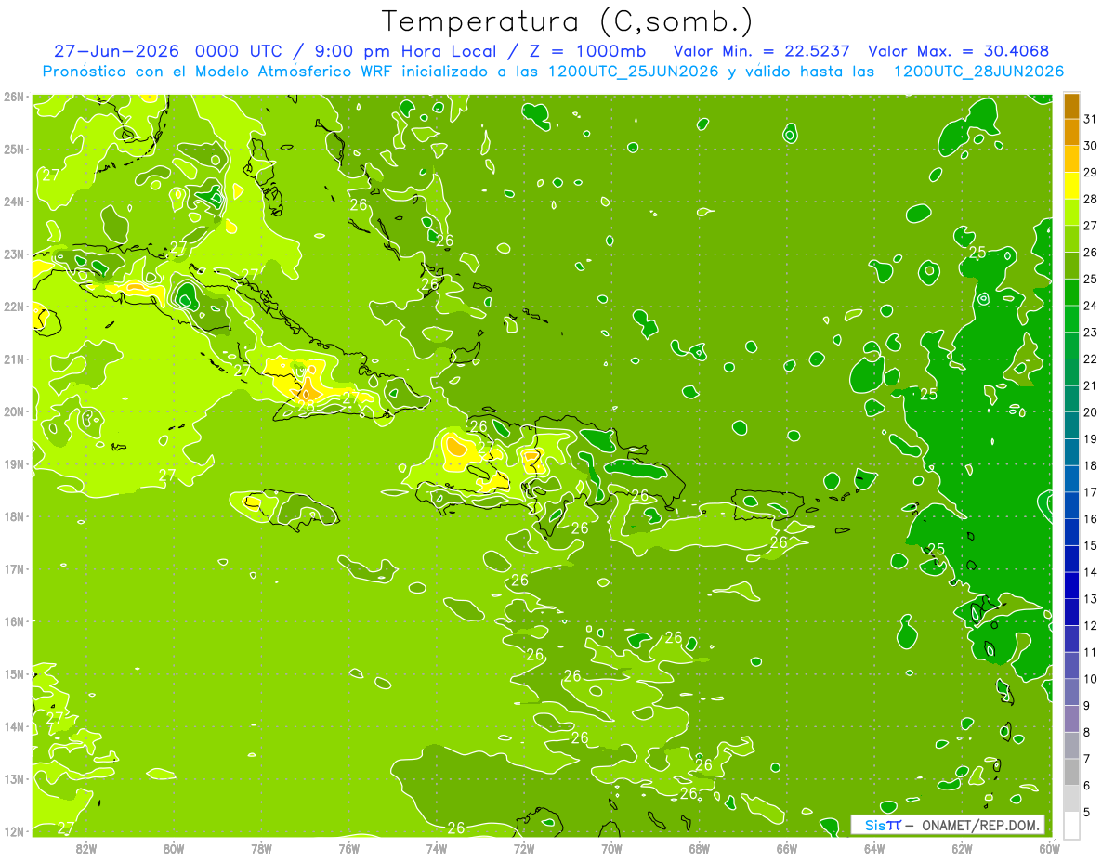Pick the yellow swatch between 28 and 29
This screenshot has height=861, width=1115.
click(x=1071, y=186)
